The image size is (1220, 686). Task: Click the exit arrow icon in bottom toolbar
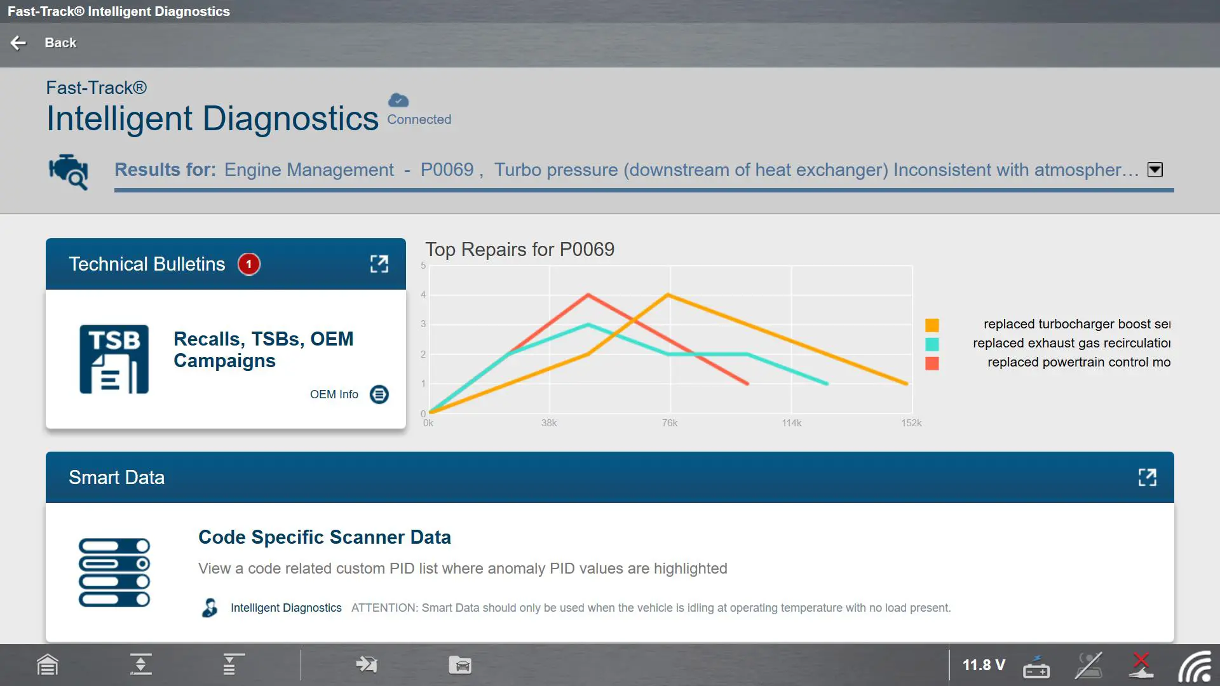tap(367, 665)
